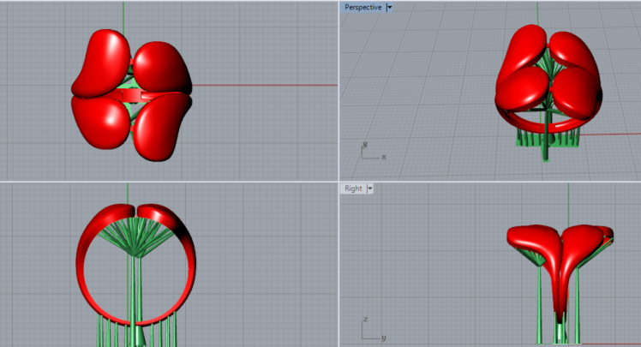Select lower-left red petal in top-left viewport
This screenshot has height=347, width=641.
click(x=101, y=119)
